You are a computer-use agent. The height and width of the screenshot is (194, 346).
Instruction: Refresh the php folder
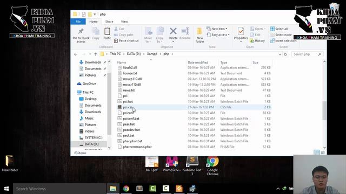tap(285, 54)
